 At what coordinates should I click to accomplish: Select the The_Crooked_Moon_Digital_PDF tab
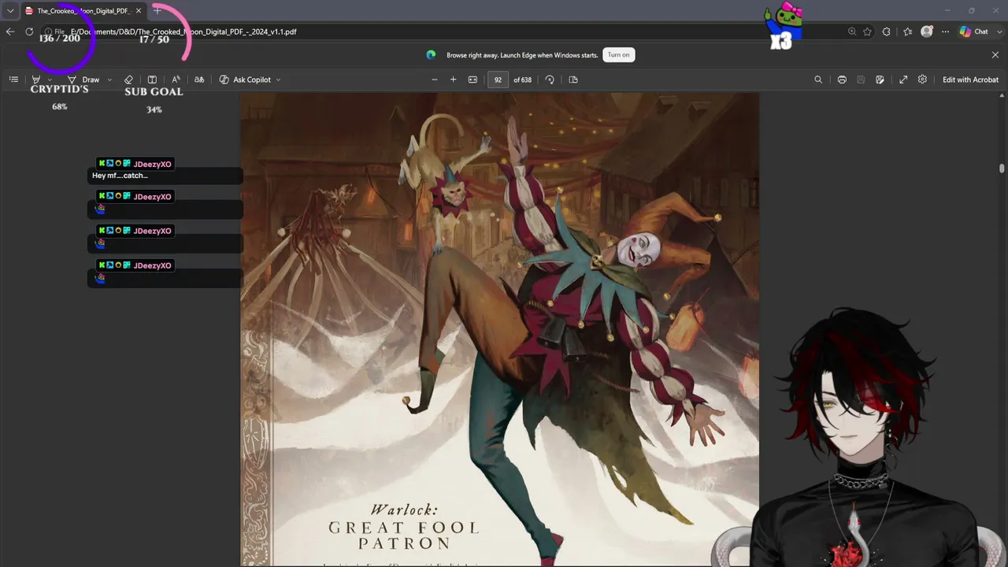83,11
